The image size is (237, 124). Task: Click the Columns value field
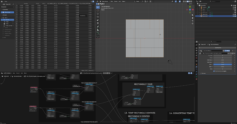tap(223, 55)
